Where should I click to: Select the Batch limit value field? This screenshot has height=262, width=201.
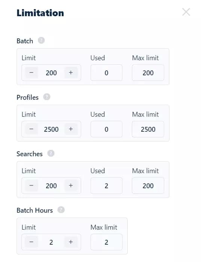pyautogui.click(x=51, y=73)
